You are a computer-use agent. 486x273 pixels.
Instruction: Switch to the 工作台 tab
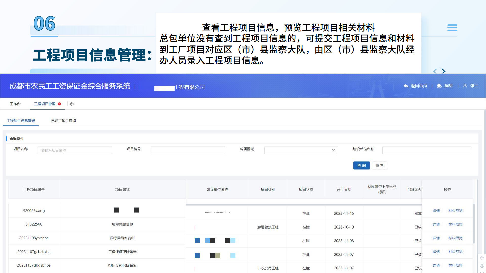[15, 104]
